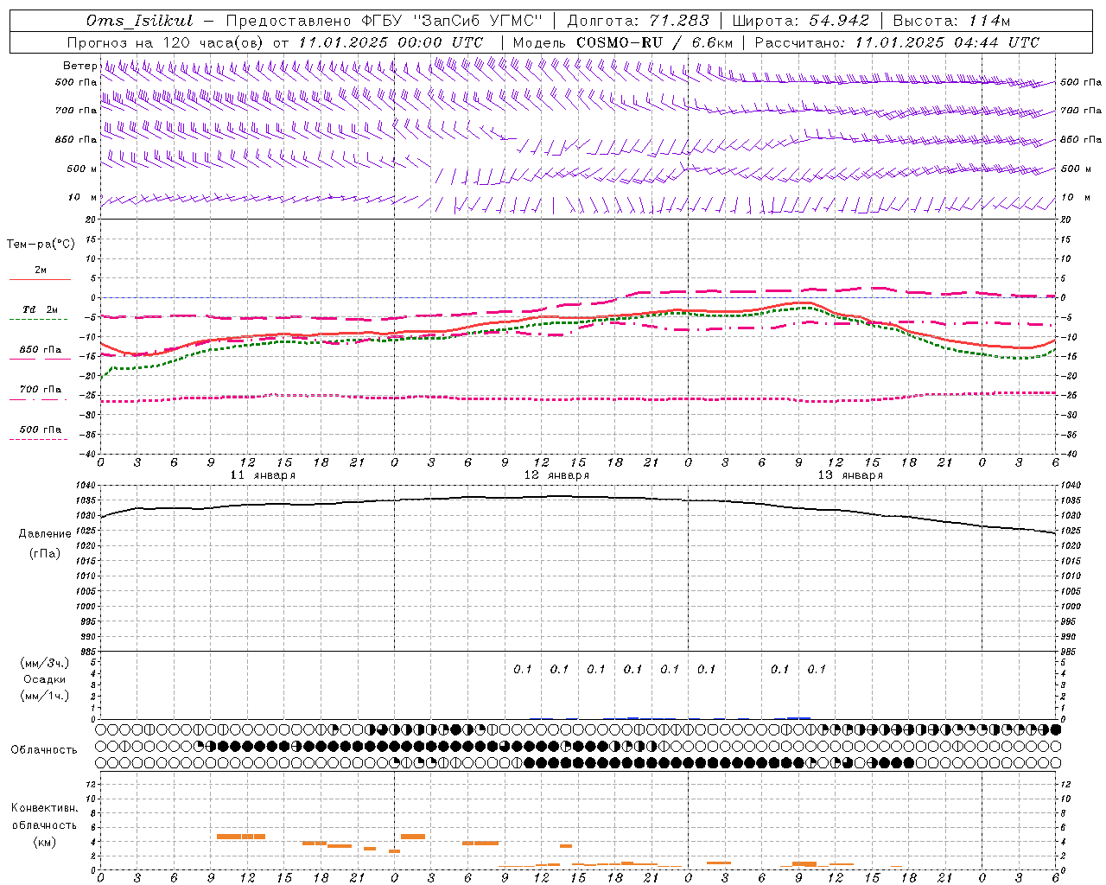
Task: Click 700 гПа entry in temperature legend
Action: coord(41,390)
